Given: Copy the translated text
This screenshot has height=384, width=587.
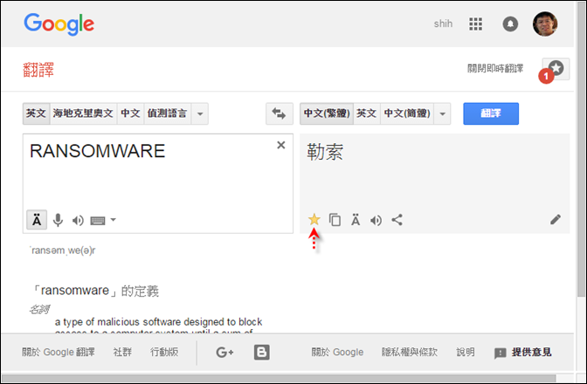Looking at the screenshot, I should point(335,220).
